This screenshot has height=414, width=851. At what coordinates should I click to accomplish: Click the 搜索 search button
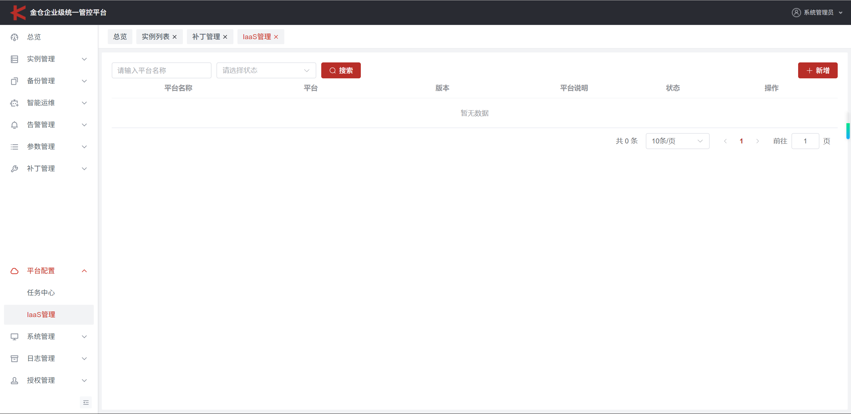[x=341, y=70]
